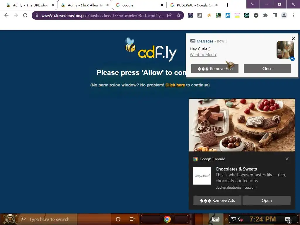Open network status in system tray
The width and height of the screenshot is (300, 225).
pyautogui.click(x=233, y=219)
